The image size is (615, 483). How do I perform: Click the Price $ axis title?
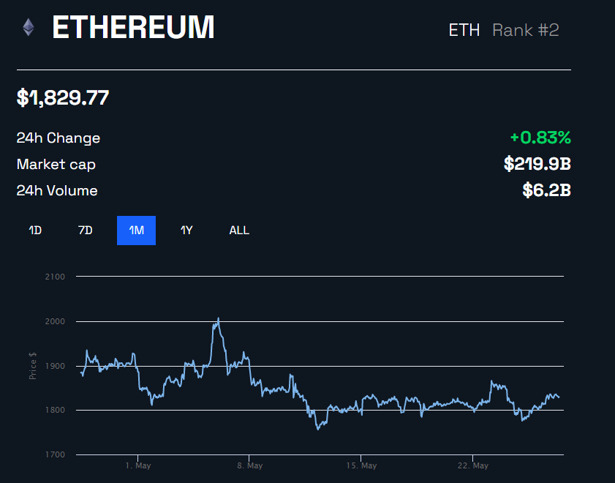[x=33, y=366]
